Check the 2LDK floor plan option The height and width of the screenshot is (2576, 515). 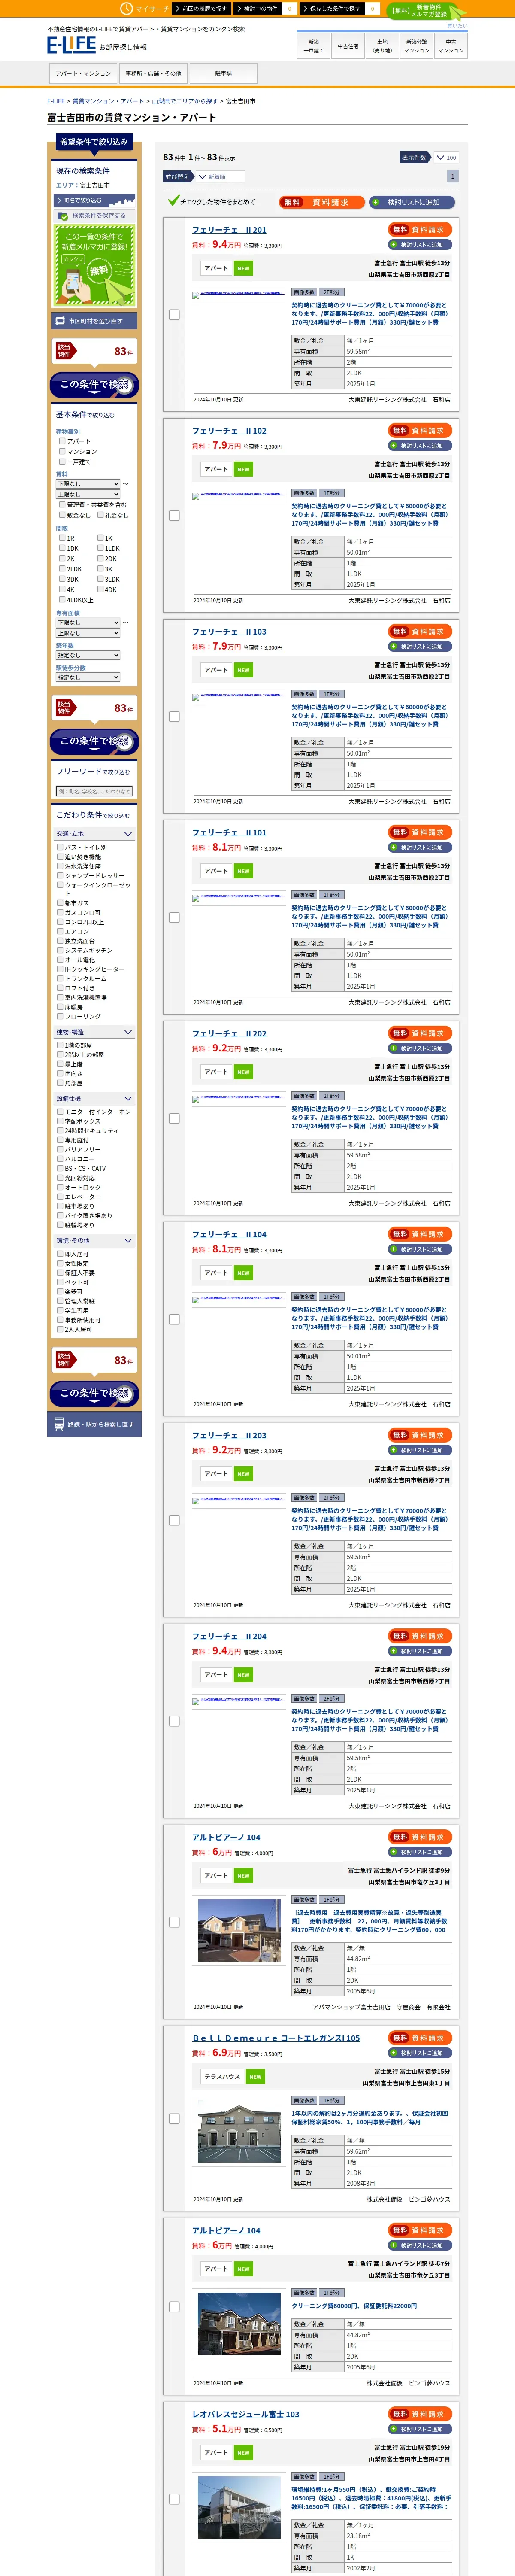click(x=62, y=569)
